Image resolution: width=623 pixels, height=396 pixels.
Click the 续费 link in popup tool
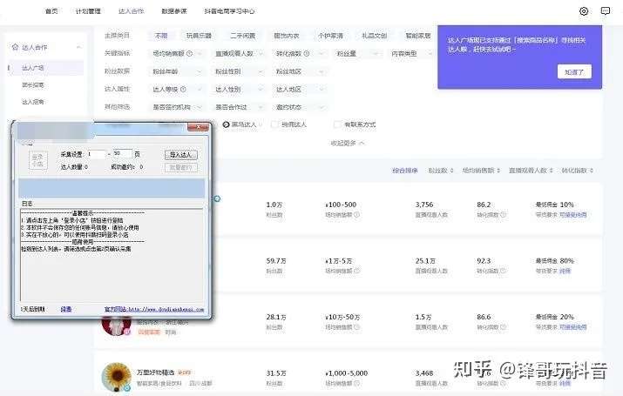pos(66,309)
